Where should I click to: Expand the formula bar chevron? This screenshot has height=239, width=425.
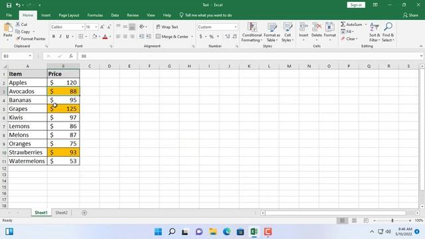[x=421, y=56]
